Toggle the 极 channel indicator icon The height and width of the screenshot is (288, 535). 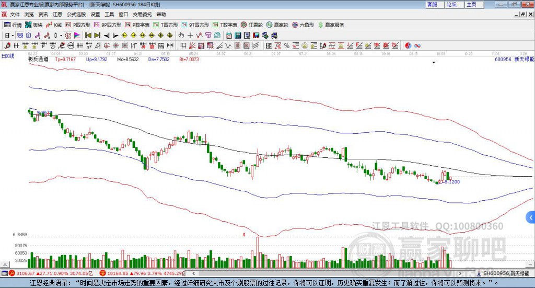click(x=68, y=36)
